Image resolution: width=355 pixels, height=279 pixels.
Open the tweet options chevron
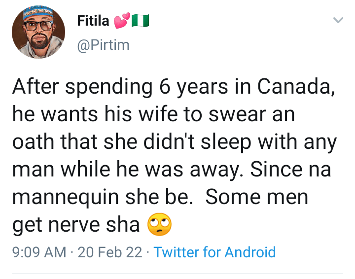338,20
